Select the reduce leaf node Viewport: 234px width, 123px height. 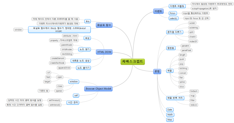pyautogui.click(x=194, y=105)
